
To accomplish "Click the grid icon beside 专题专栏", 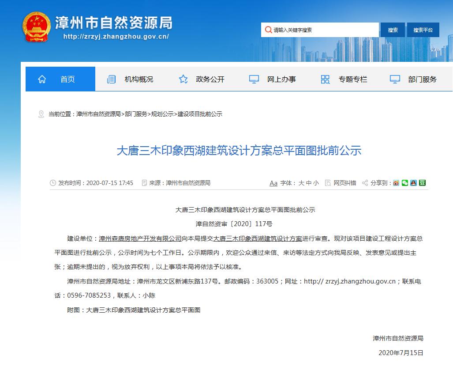I will 325,79.
